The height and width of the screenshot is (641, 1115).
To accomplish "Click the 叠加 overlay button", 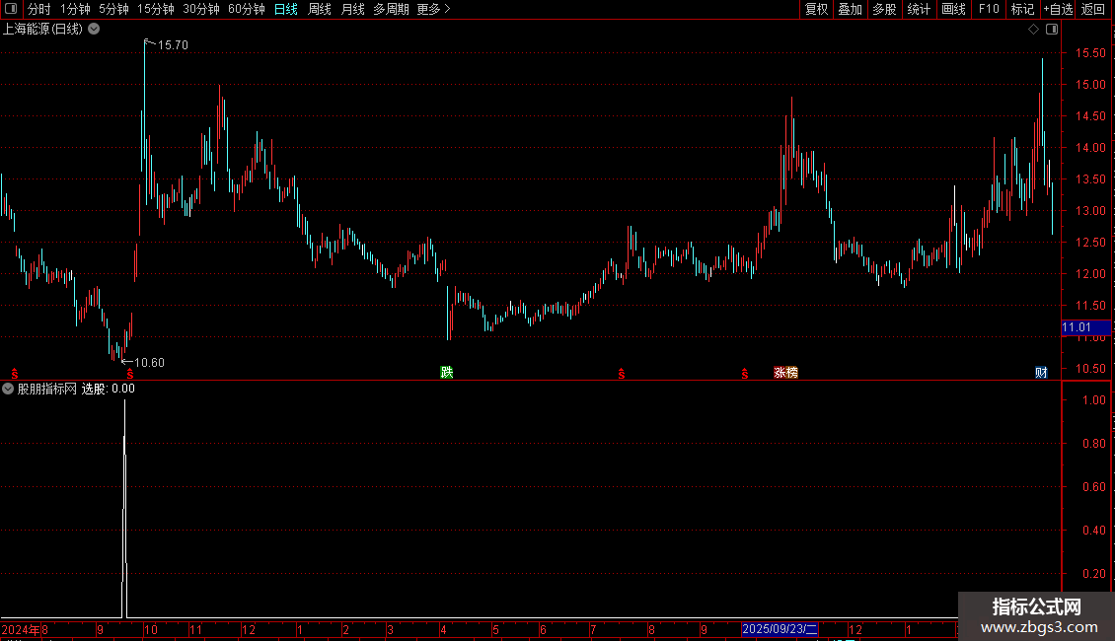I will point(851,9).
